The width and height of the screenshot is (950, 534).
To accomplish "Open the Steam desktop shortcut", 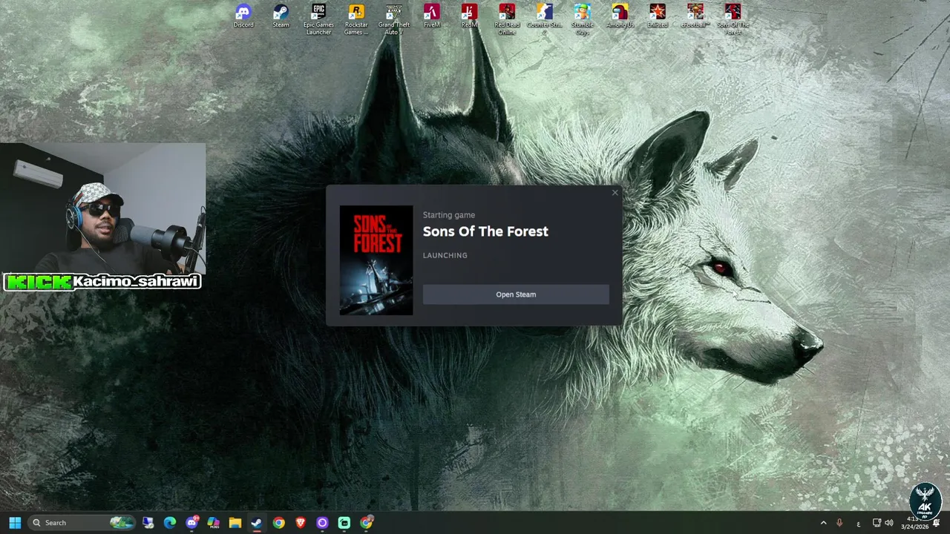I will pyautogui.click(x=281, y=16).
